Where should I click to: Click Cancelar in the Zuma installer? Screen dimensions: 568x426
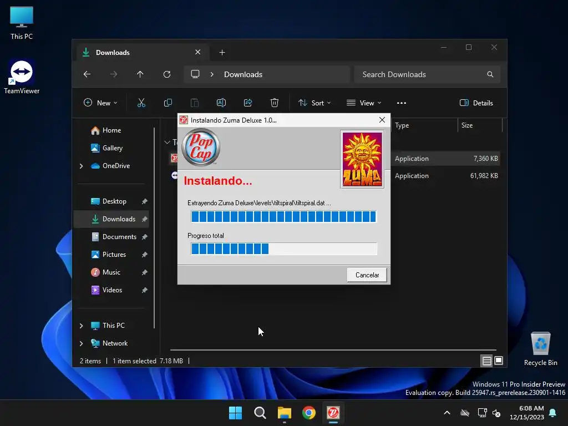pos(367,275)
